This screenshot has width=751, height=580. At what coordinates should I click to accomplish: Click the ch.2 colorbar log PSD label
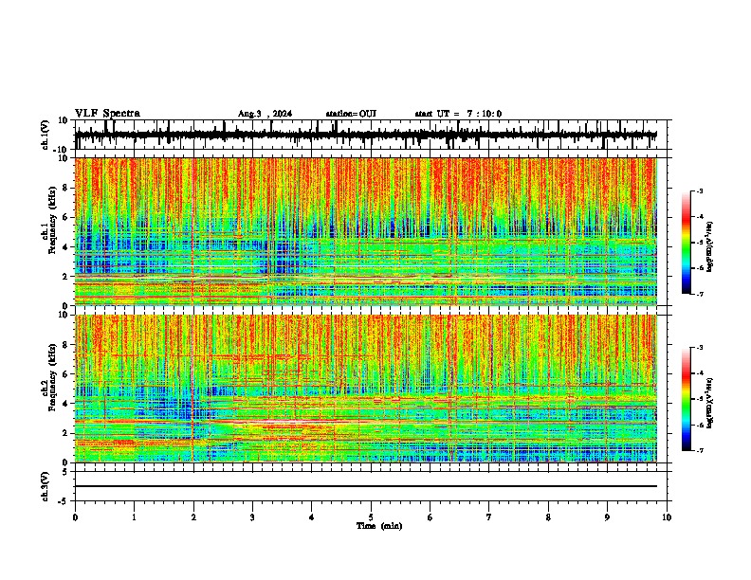click(x=709, y=403)
